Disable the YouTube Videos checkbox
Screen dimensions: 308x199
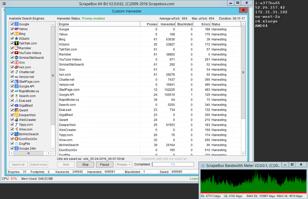coord(12,53)
